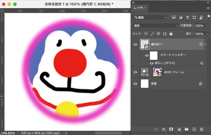The width and height of the screenshot is (211, 135).
Task: Click the スマートフィルター label
Action: [173, 55]
